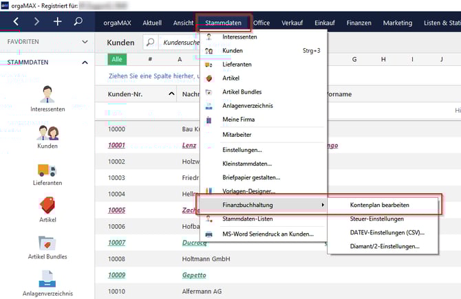Open the search magnifier in top bar
The height and width of the screenshot is (299, 461).
[x=78, y=22]
